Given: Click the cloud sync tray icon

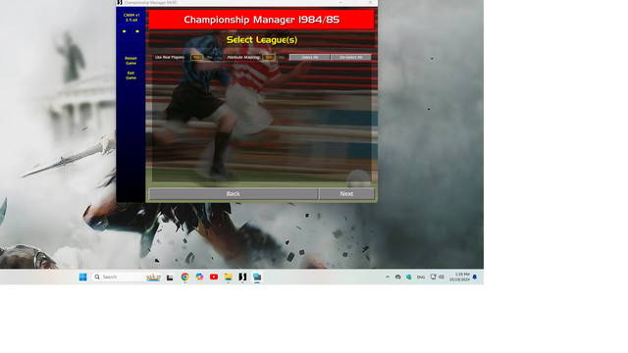Looking at the screenshot, I should click(x=398, y=277).
